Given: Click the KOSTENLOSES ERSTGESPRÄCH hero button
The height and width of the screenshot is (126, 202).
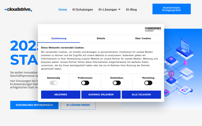Looking at the screenshot, I should 34,105.
